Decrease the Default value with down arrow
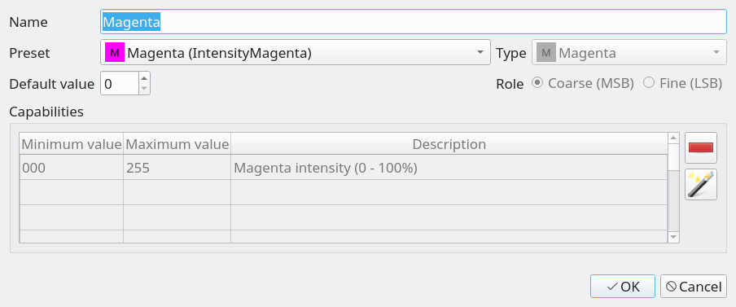 tap(144, 89)
